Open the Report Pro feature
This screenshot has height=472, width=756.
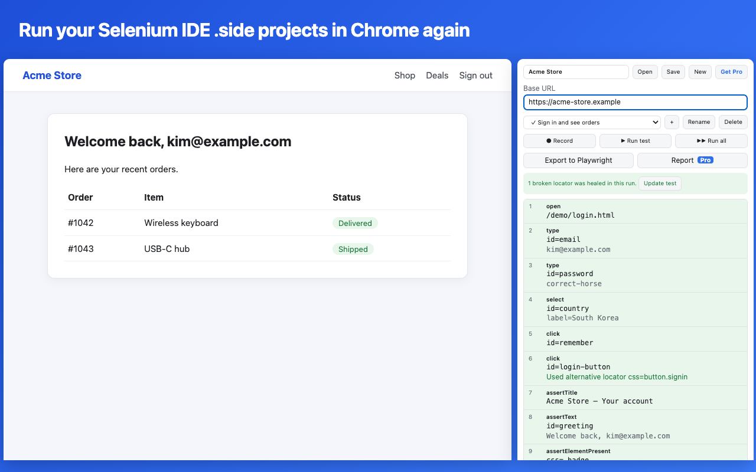[692, 160]
